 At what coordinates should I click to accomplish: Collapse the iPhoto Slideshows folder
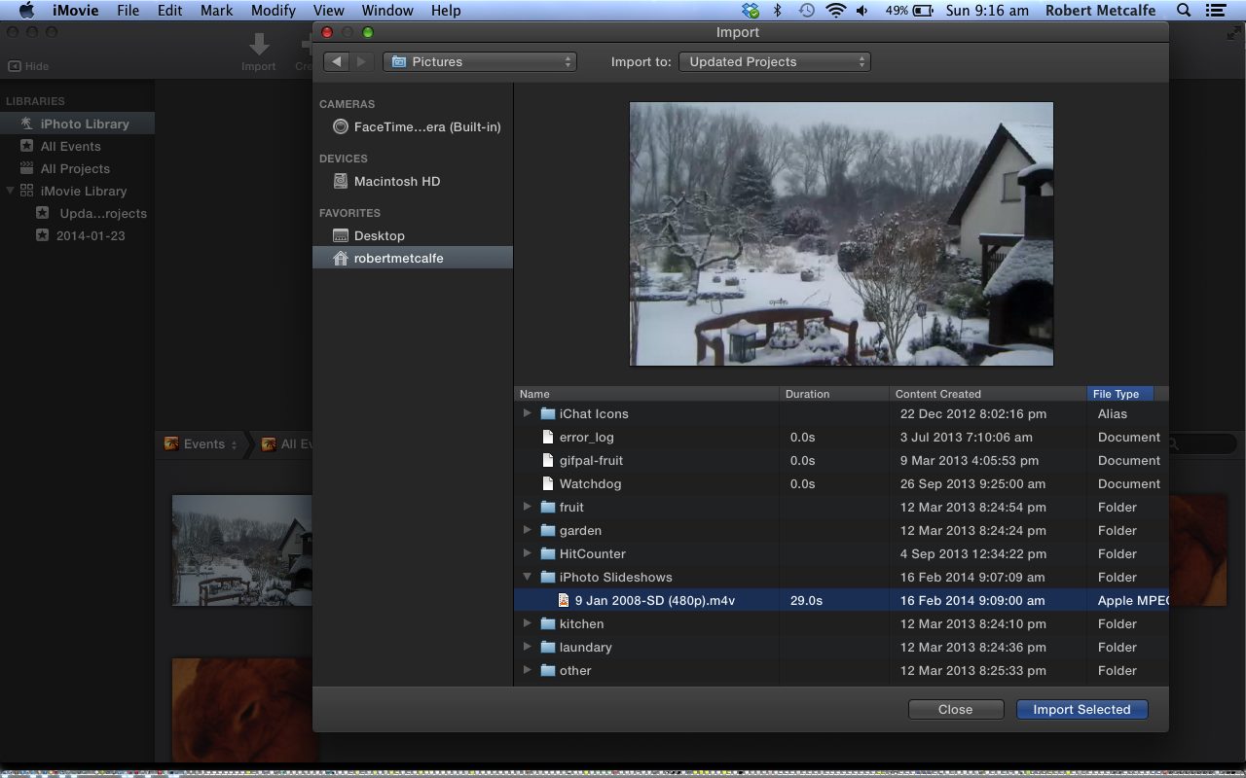528,577
